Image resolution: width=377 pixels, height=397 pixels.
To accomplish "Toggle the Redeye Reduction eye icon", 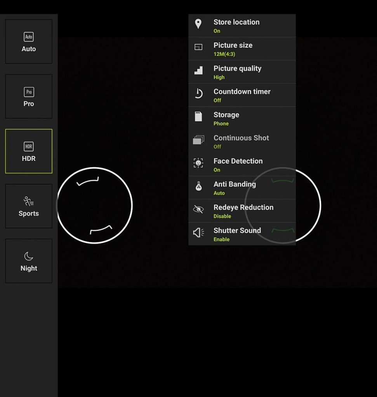I will (198, 209).
